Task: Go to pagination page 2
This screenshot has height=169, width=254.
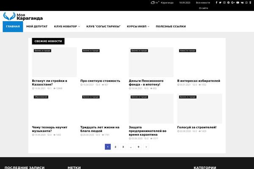Action: coord(115,147)
